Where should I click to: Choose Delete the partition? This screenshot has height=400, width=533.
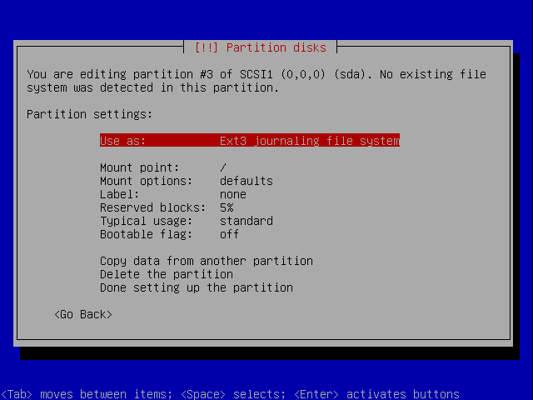click(167, 274)
